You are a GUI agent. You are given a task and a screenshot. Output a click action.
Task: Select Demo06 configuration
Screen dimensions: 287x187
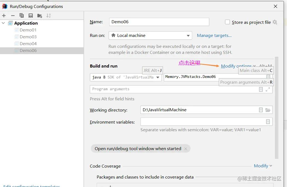[42, 51]
